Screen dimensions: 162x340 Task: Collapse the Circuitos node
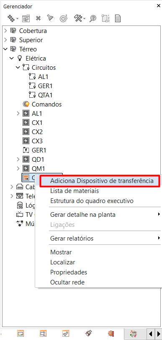[x=18, y=68]
